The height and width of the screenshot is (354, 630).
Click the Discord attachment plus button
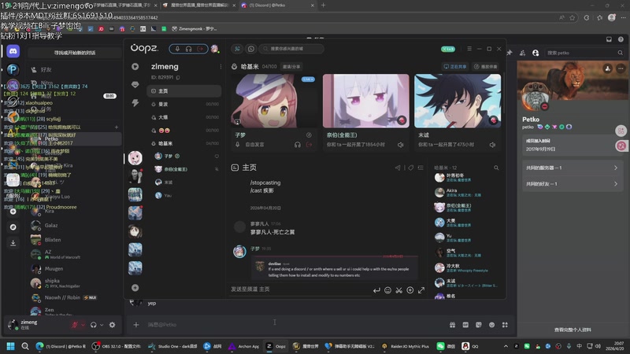(135, 325)
